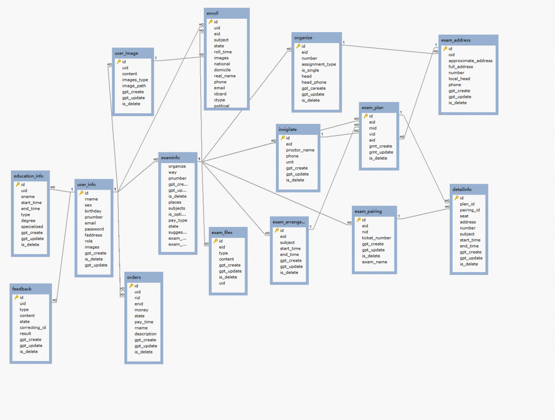Image resolution: width=555 pixels, height=420 pixels.
Task: Select the education_info table header
Action: point(30,176)
